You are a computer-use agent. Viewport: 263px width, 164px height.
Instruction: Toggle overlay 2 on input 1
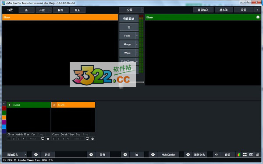14,139
